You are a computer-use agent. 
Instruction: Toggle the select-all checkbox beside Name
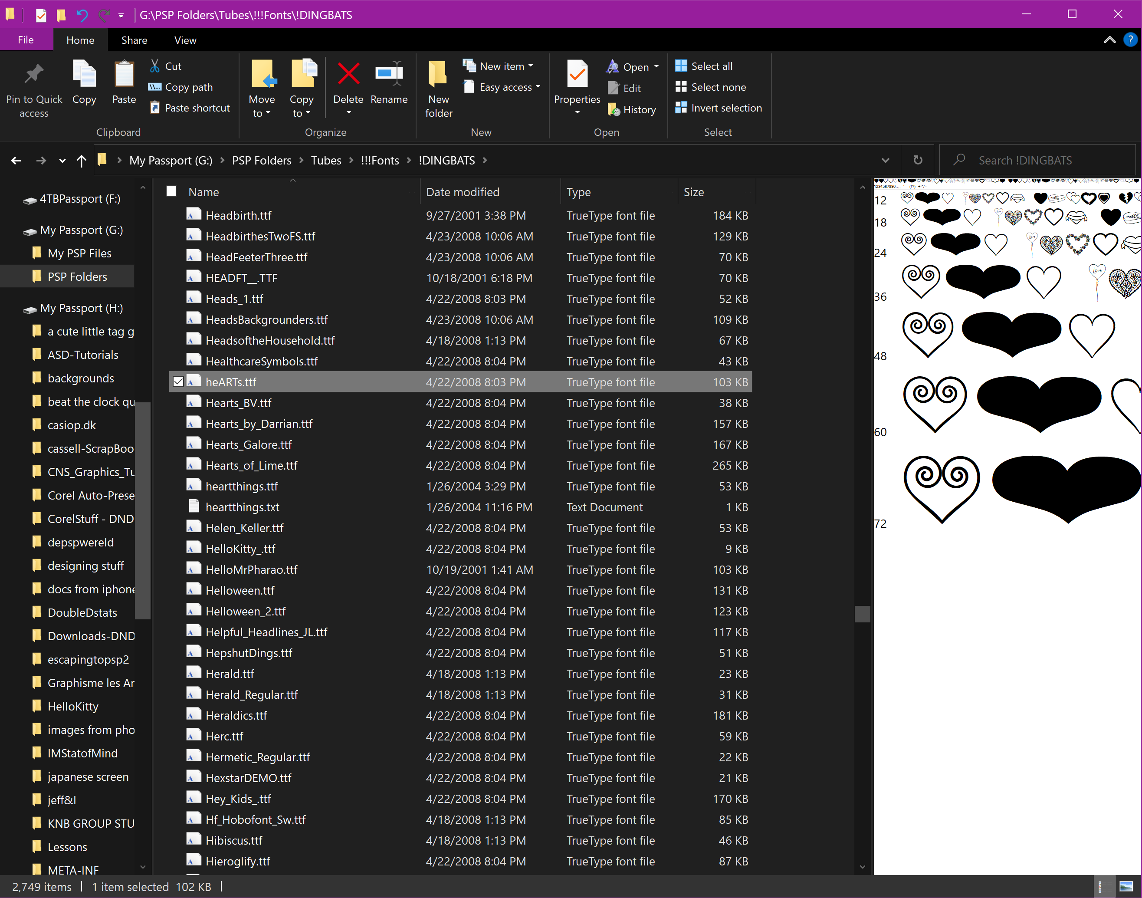tap(171, 191)
